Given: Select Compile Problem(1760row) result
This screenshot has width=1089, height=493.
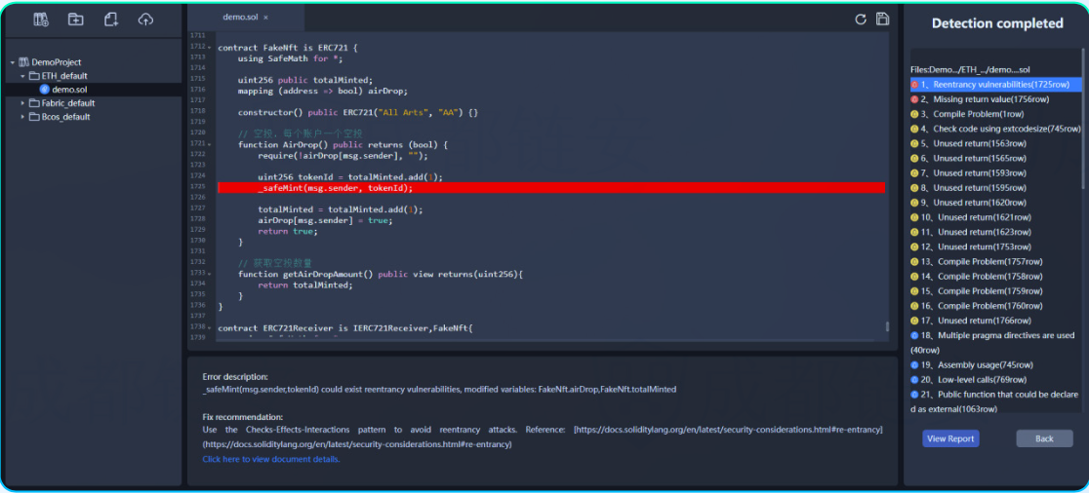Looking at the screenshot, I should (996, 306).
